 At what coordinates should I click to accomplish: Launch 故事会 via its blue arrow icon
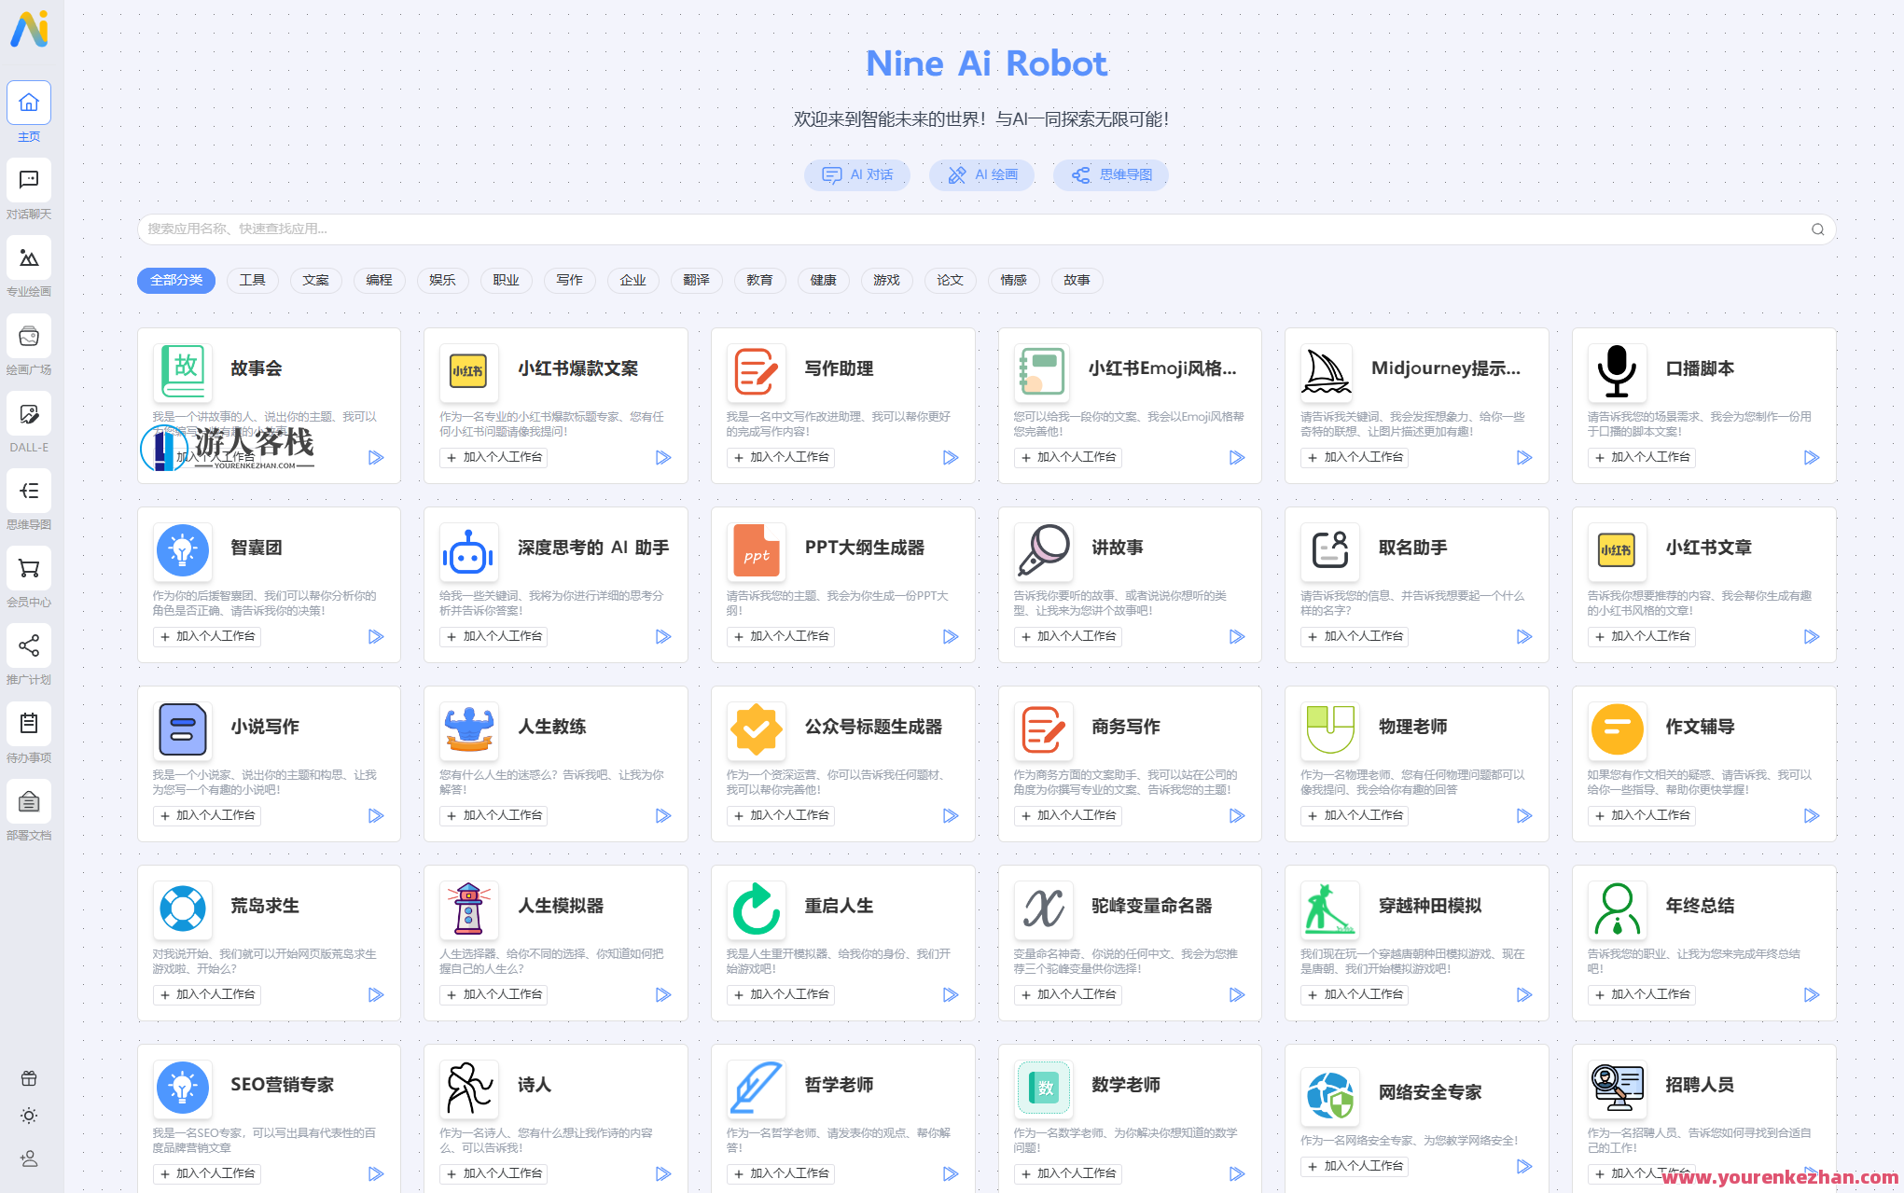pyautogui.click(x=376, y=457)
